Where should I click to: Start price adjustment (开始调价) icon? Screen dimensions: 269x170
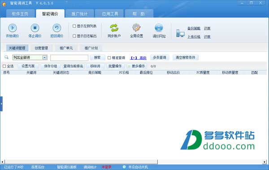pyautogui.click(x=13, y=28)
